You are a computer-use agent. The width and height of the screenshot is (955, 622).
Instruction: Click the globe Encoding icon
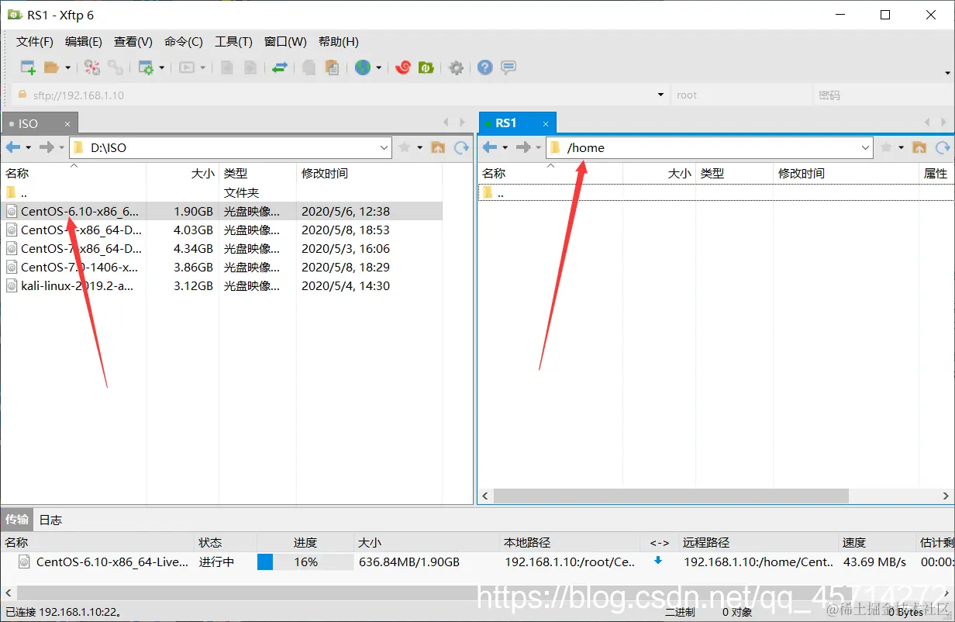coord(363,67)
